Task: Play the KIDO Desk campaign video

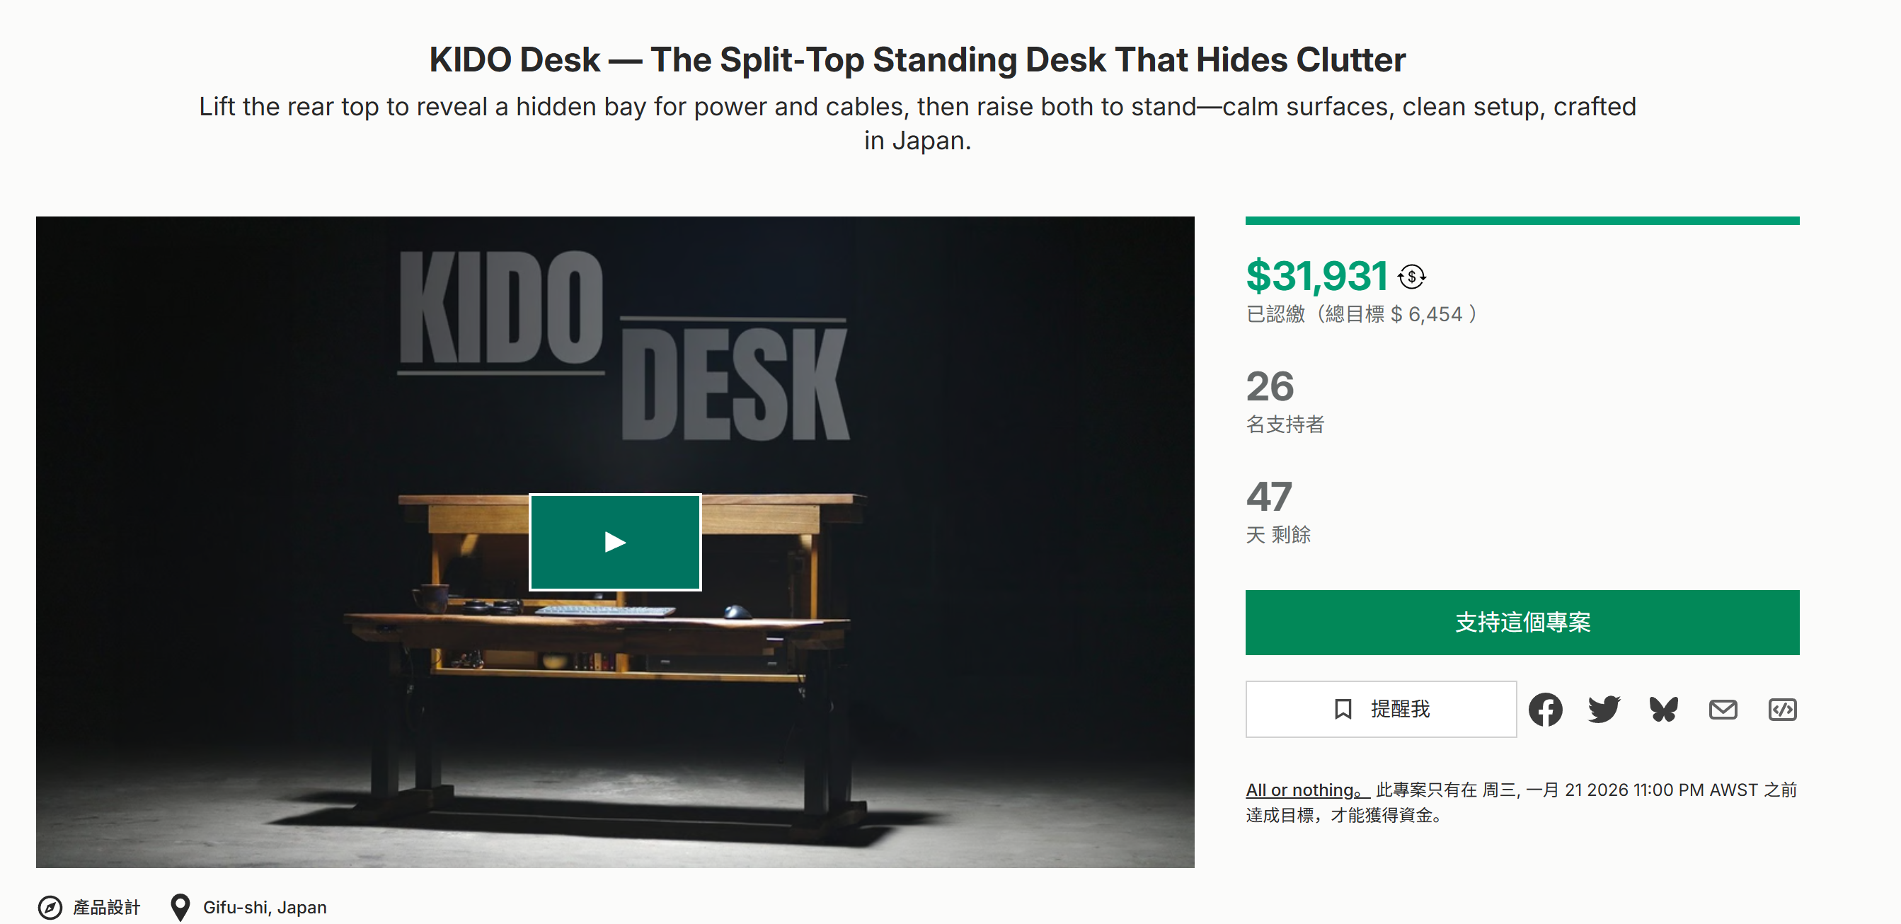Action: (615, 542)
